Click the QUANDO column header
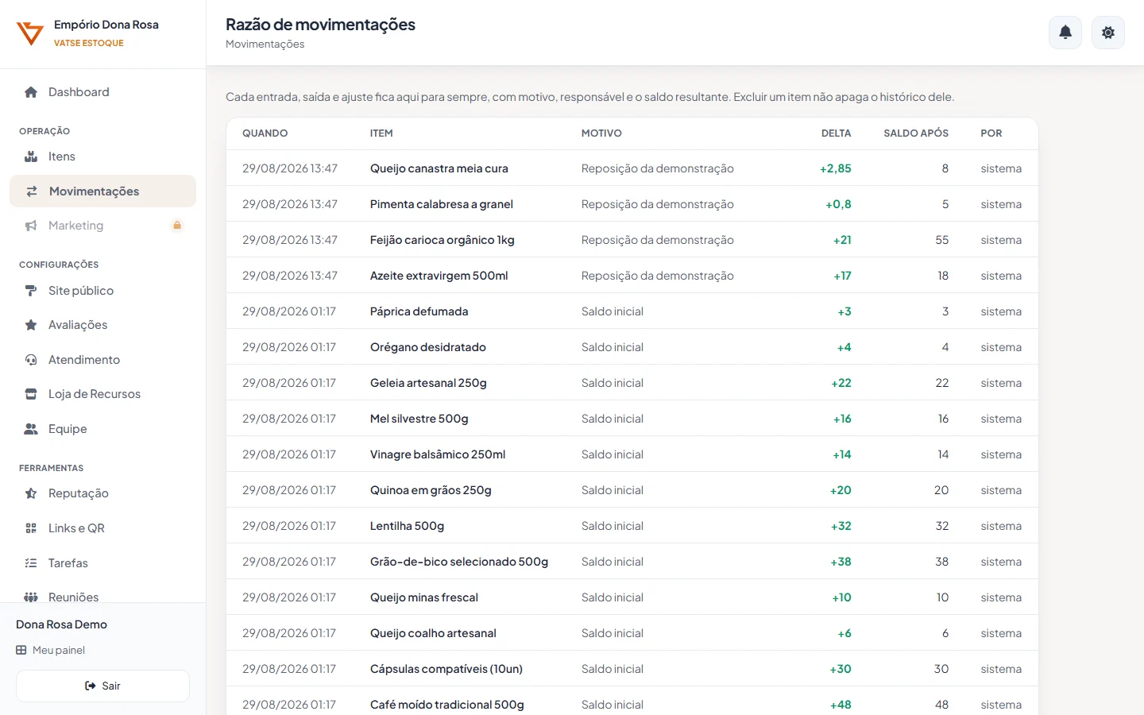1144x715 pixels. [x=265, y=133]
